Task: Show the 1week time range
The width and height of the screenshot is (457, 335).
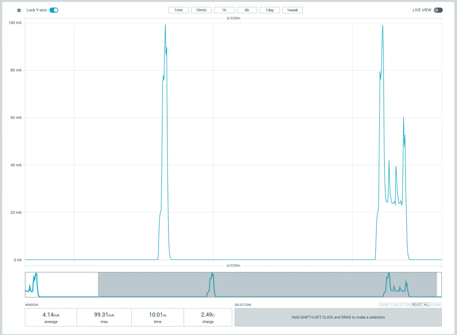Action: click(x=292, y=10)
